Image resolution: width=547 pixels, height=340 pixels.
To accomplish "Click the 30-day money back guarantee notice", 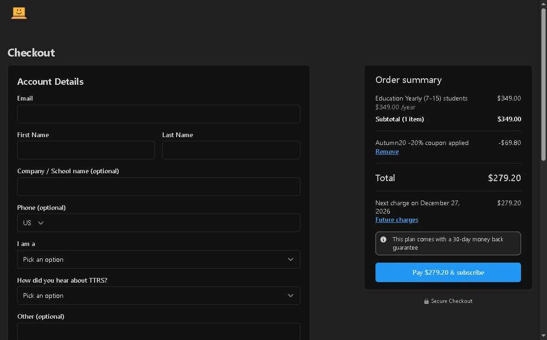I will pos(448,243).
